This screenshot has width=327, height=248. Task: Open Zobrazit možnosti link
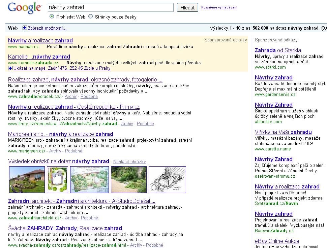[47, 28]
